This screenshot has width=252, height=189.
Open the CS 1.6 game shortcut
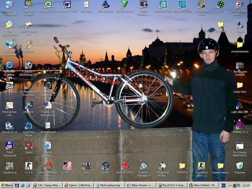click(29, 166)
